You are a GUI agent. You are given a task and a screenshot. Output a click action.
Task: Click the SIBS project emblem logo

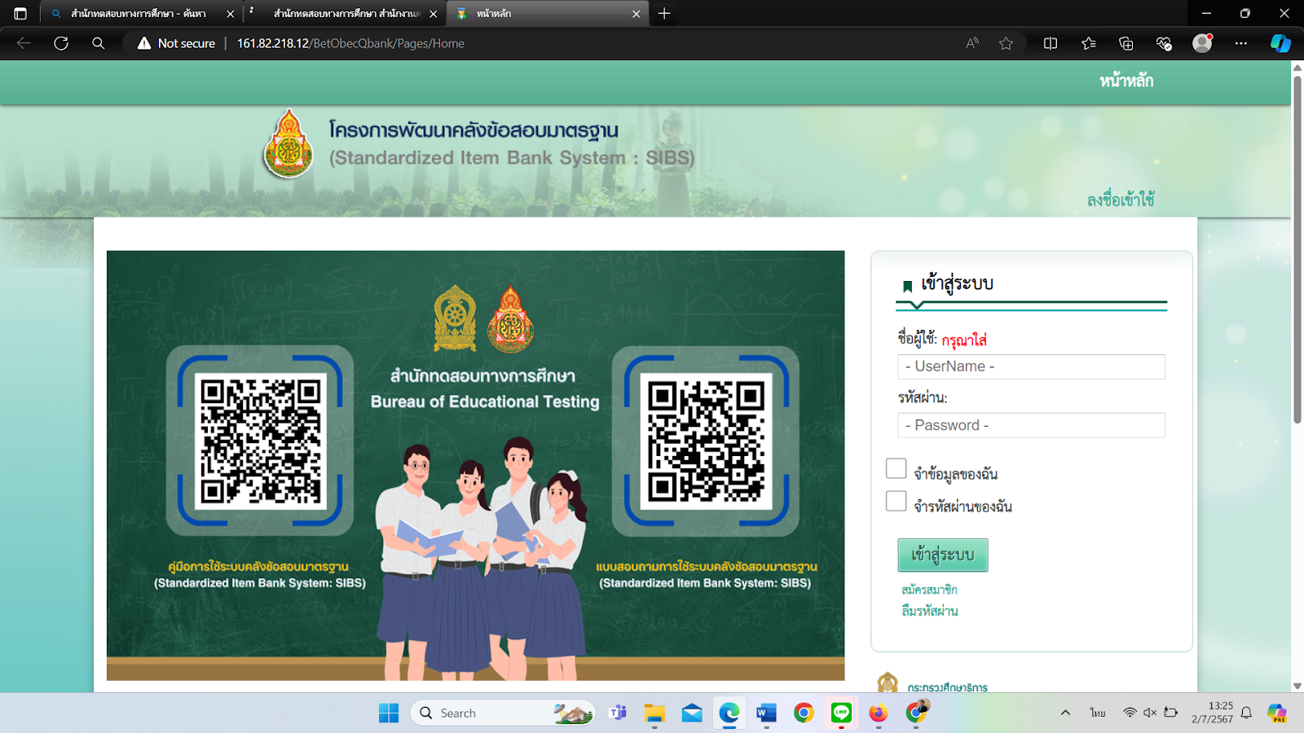[289, 144]
